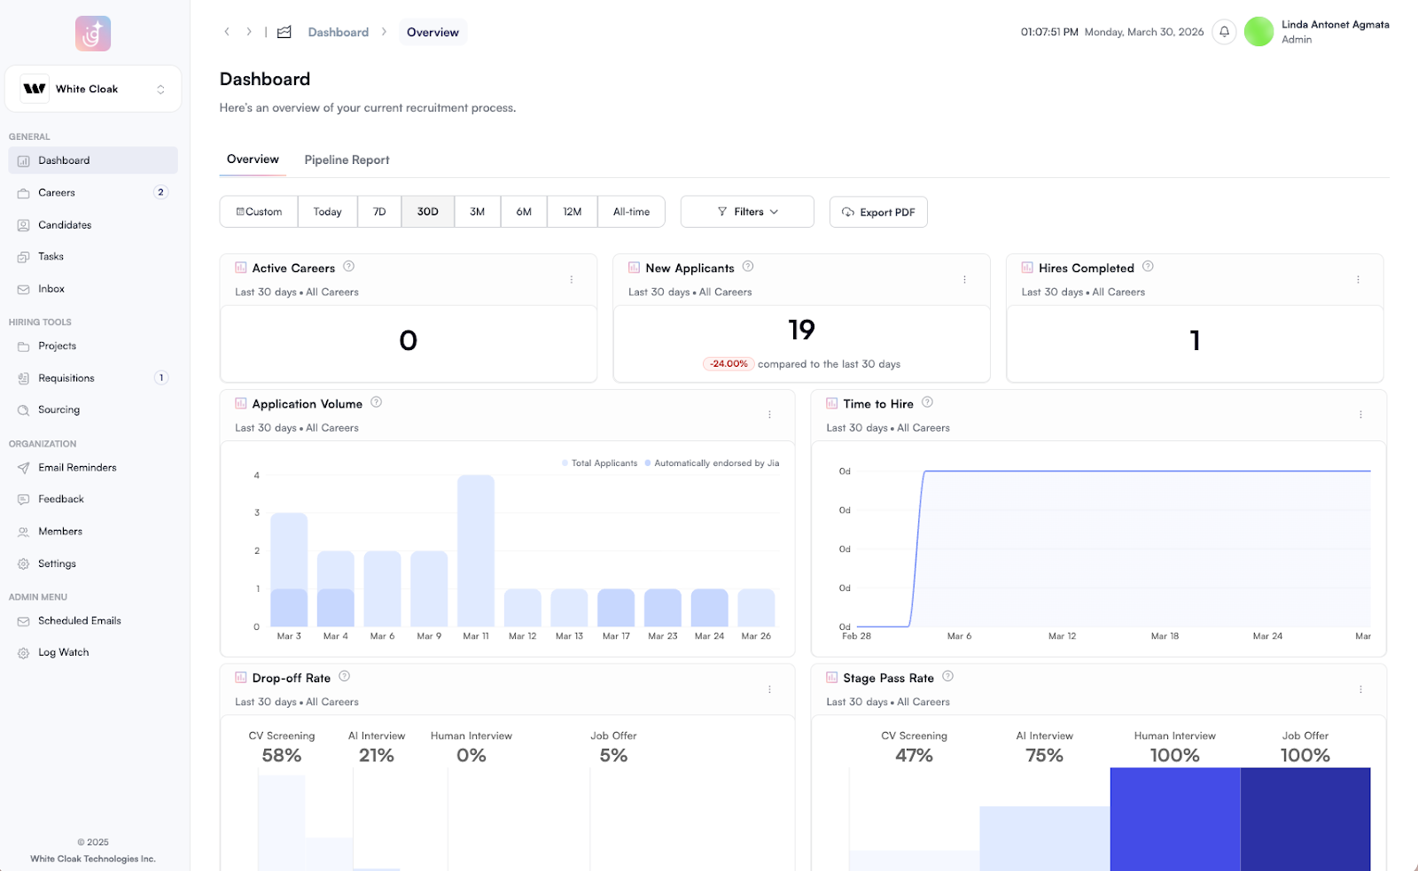Image resolution: width=1418 pixels, height=871 pixels.
Task: Open the Log Watch admin tool
Action: 65,651
